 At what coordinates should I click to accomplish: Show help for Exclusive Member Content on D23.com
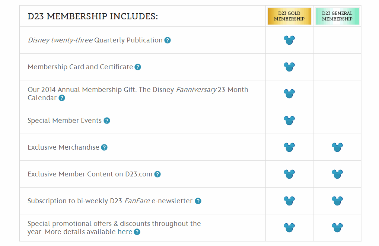pyautogui.click(x=157, y=175)
